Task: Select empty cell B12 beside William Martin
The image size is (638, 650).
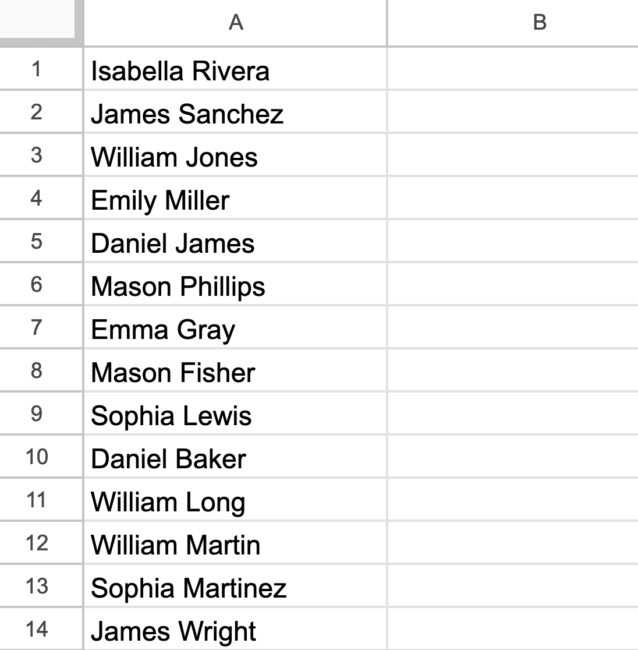Action: pos(512,543)
